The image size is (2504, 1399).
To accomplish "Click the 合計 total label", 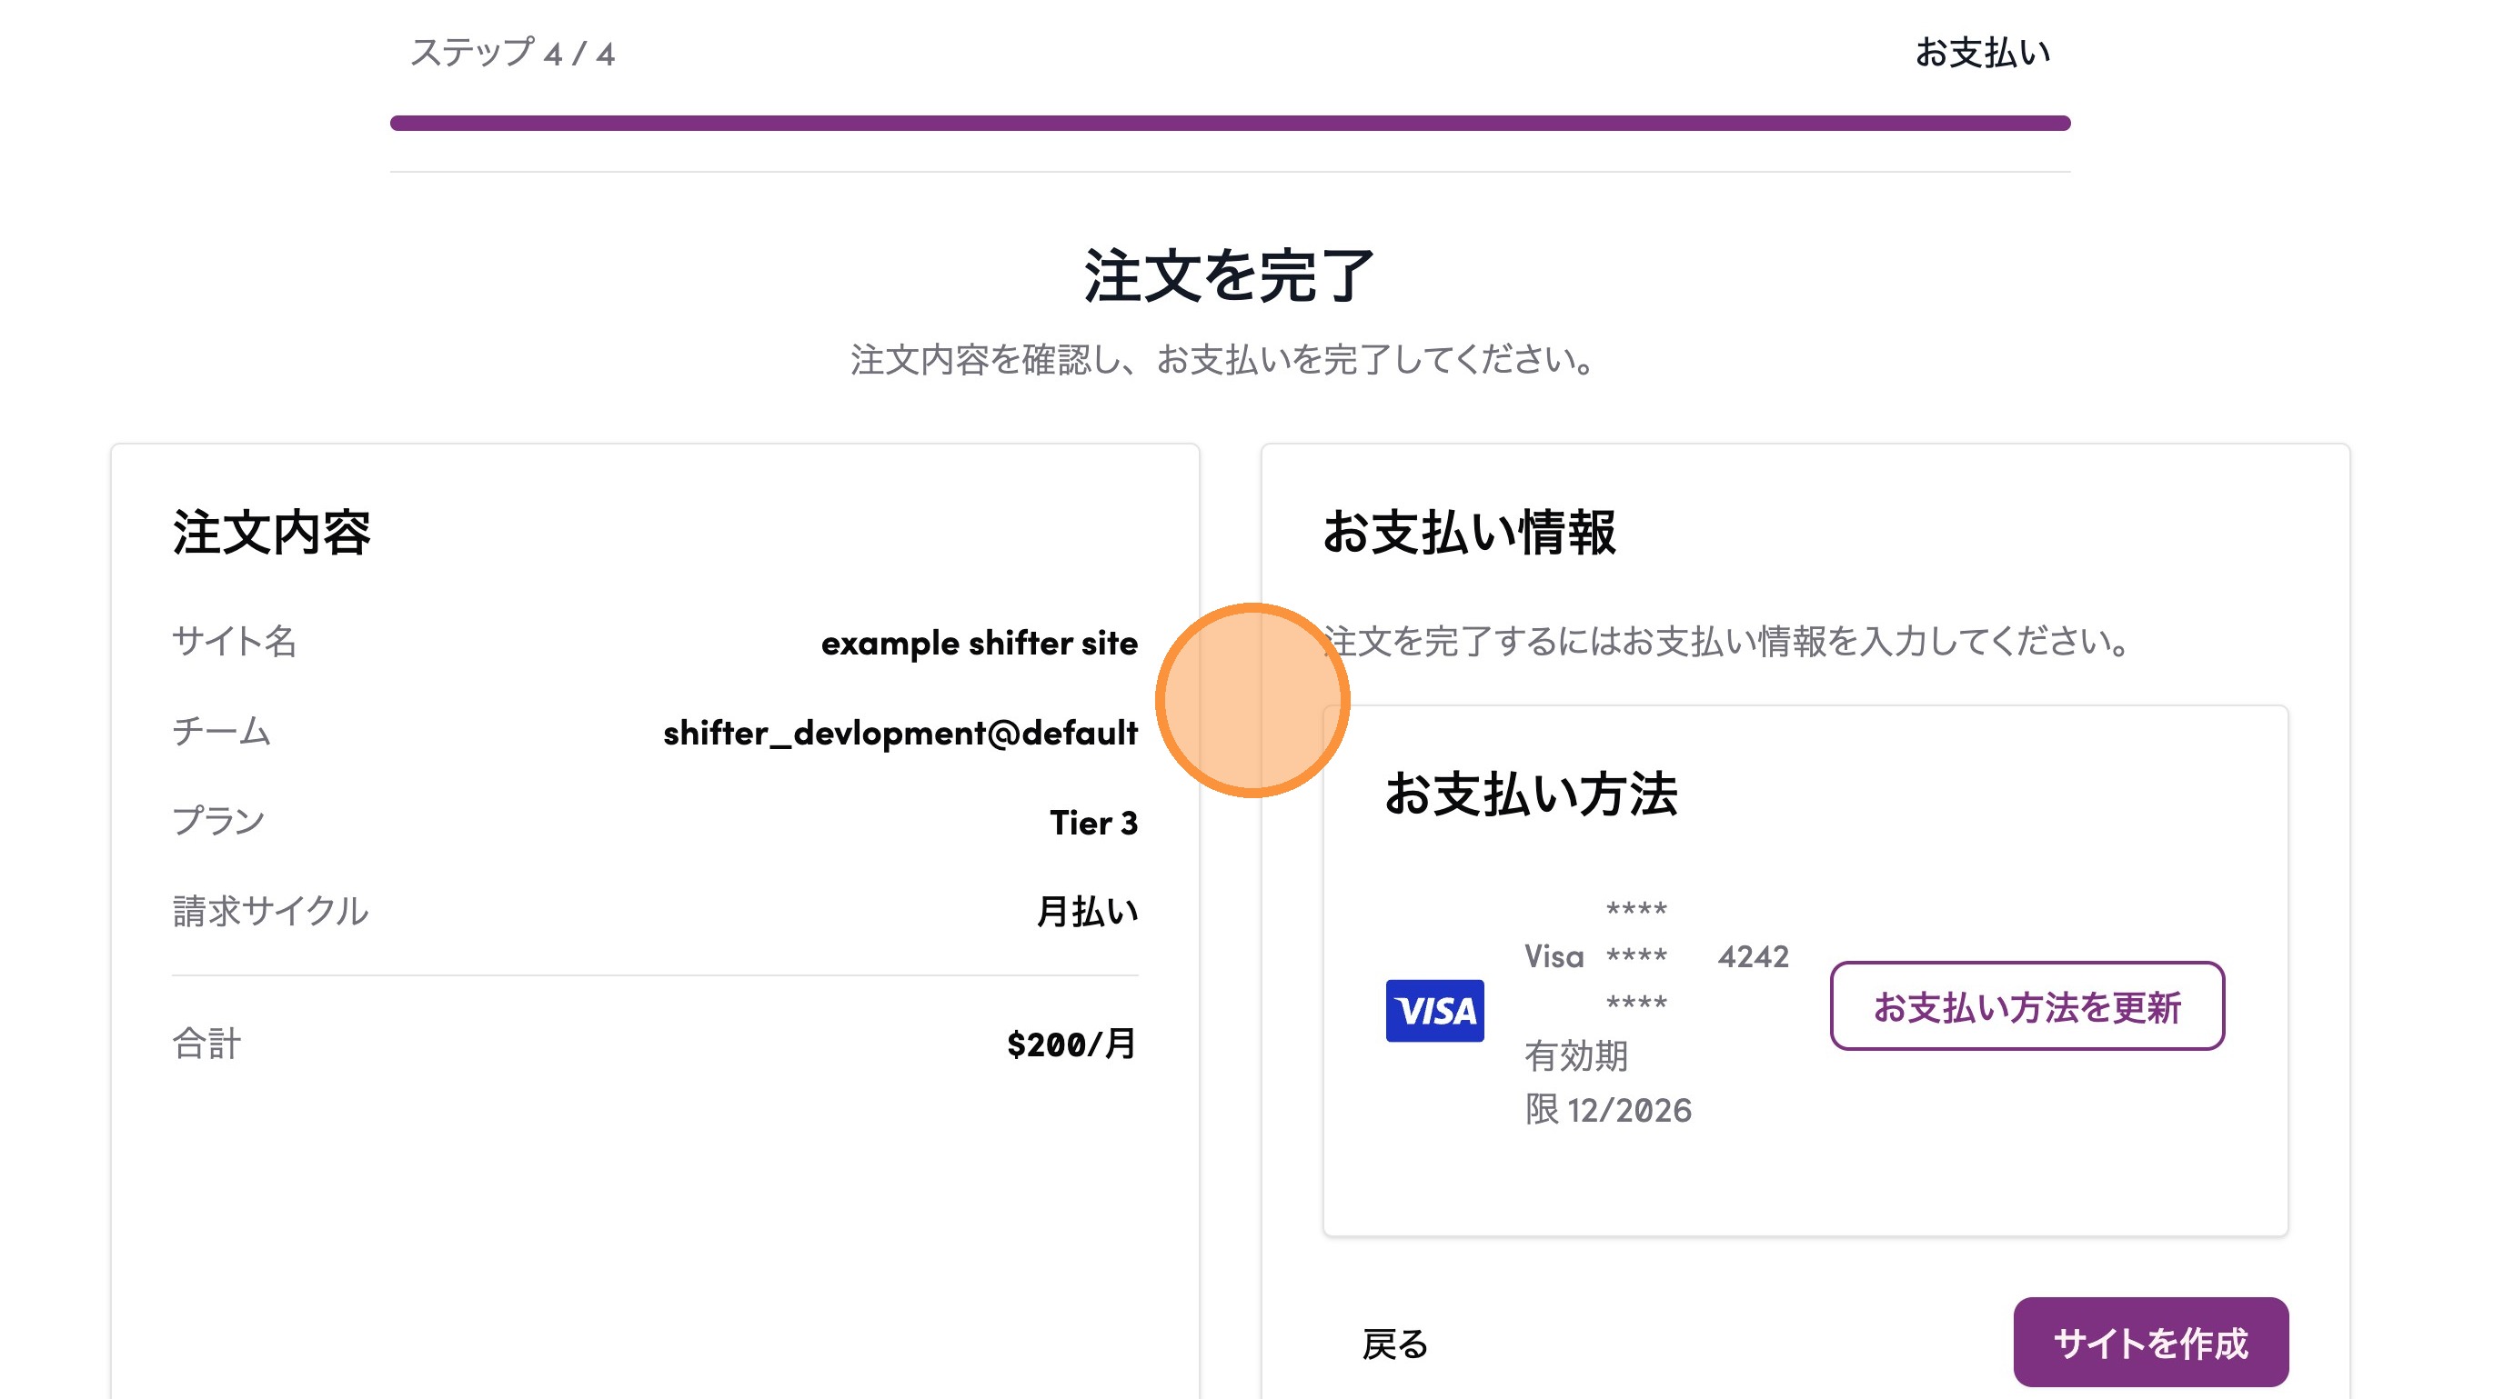I will point(206,1044).
